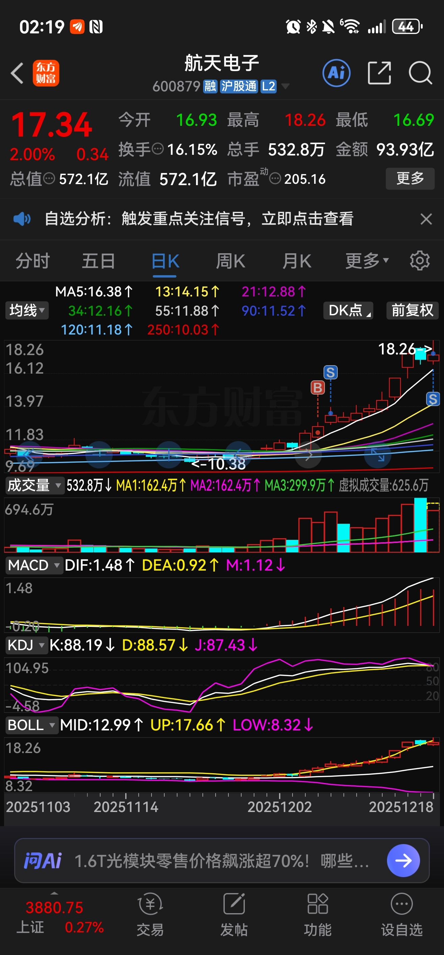Open the 均线 indicator dropdown
The width and height of the screenshot is (444, 955).
(x=27, y=310)
